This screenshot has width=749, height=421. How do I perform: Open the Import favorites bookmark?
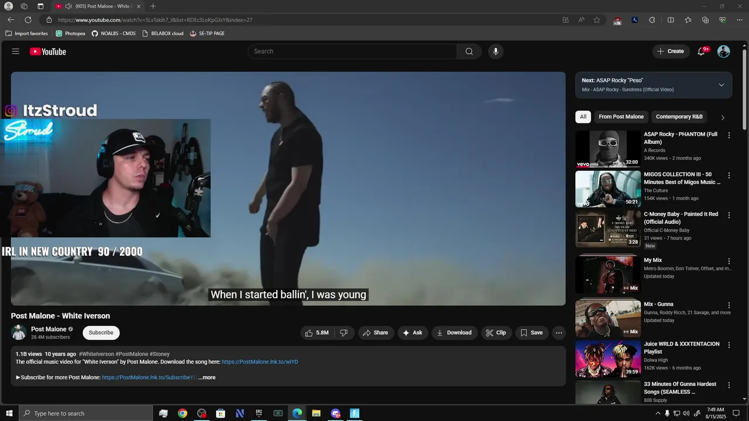(26, 33)
